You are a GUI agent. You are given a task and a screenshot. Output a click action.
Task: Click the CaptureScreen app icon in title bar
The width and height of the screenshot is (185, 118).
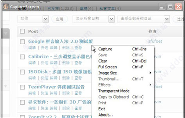pos(6,7)
